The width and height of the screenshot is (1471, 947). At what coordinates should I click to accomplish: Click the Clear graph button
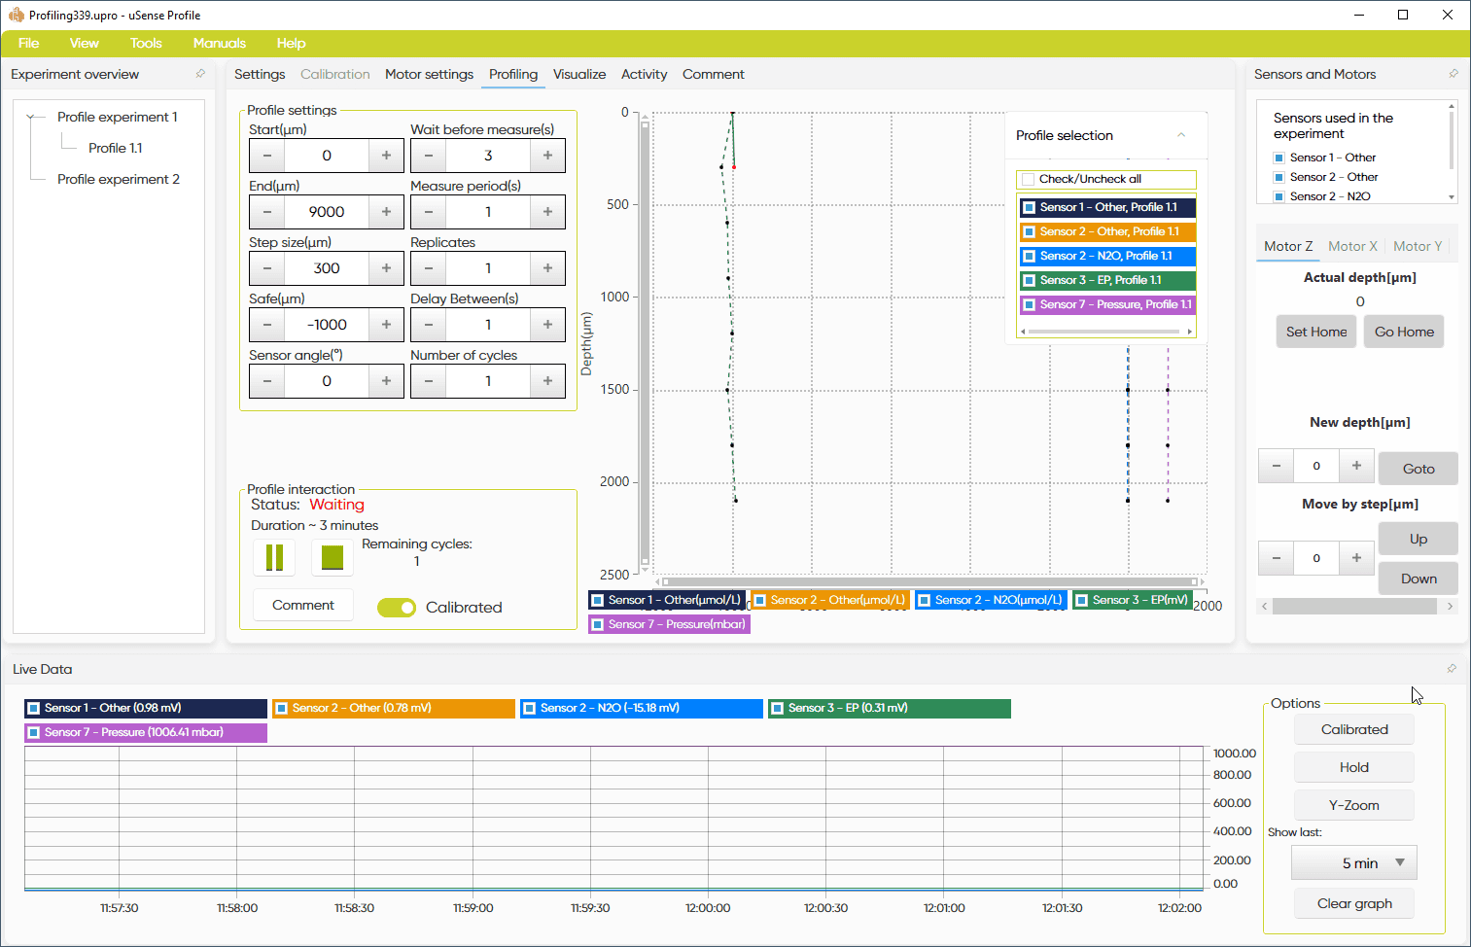pyautogui.click(x=1354, y=903)
